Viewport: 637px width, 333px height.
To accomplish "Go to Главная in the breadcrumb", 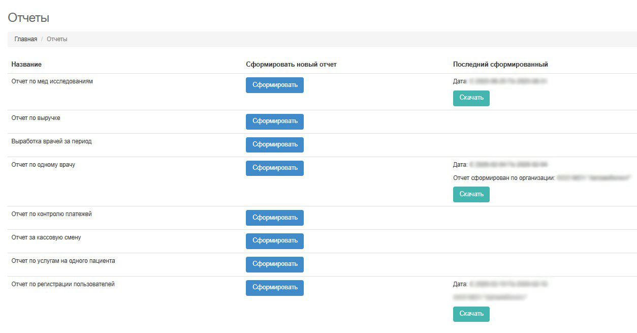I will click(25, 39).
